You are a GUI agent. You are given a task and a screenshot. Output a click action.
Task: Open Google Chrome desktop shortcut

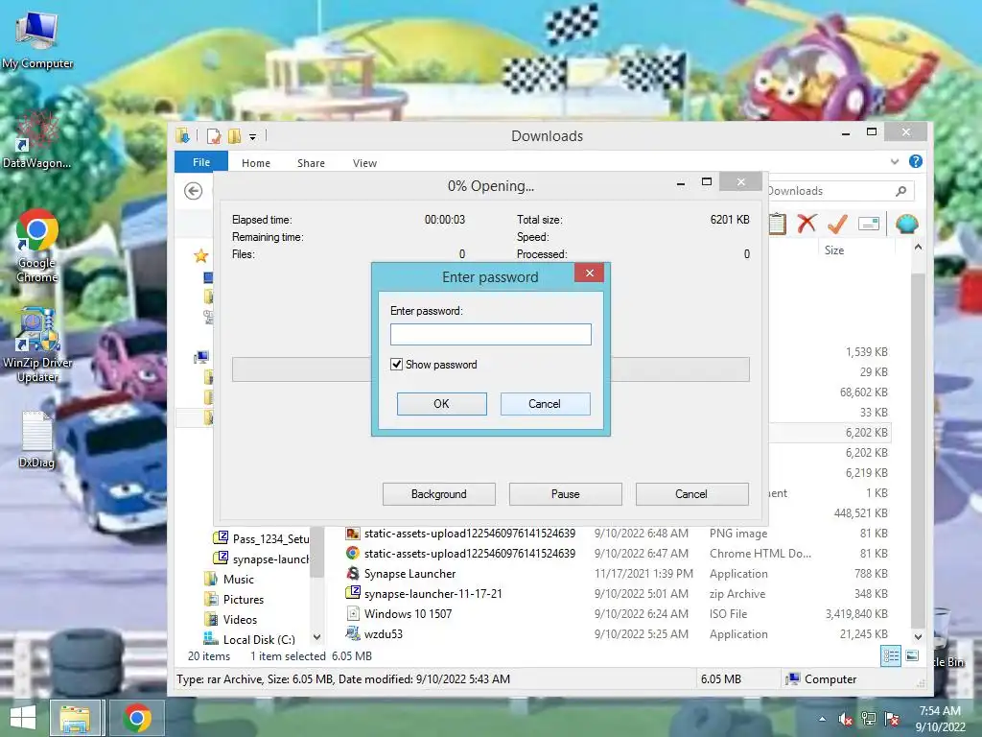pyautogui.click(x=37, y=246)
